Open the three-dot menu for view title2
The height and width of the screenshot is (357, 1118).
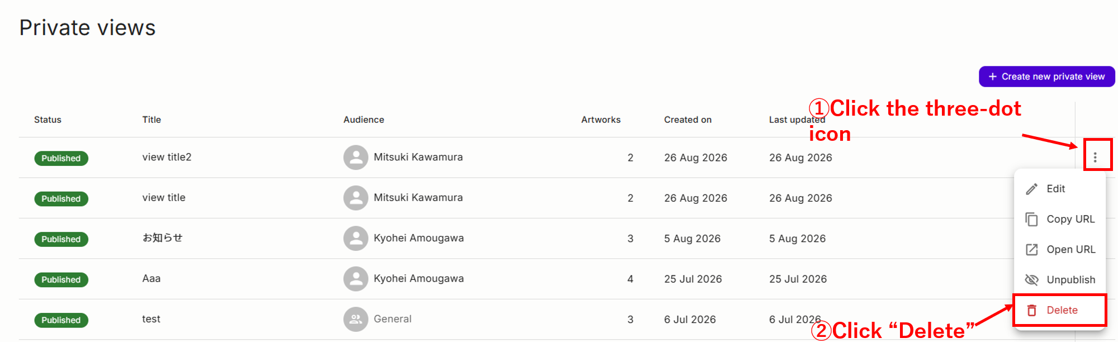[1095, 158]
